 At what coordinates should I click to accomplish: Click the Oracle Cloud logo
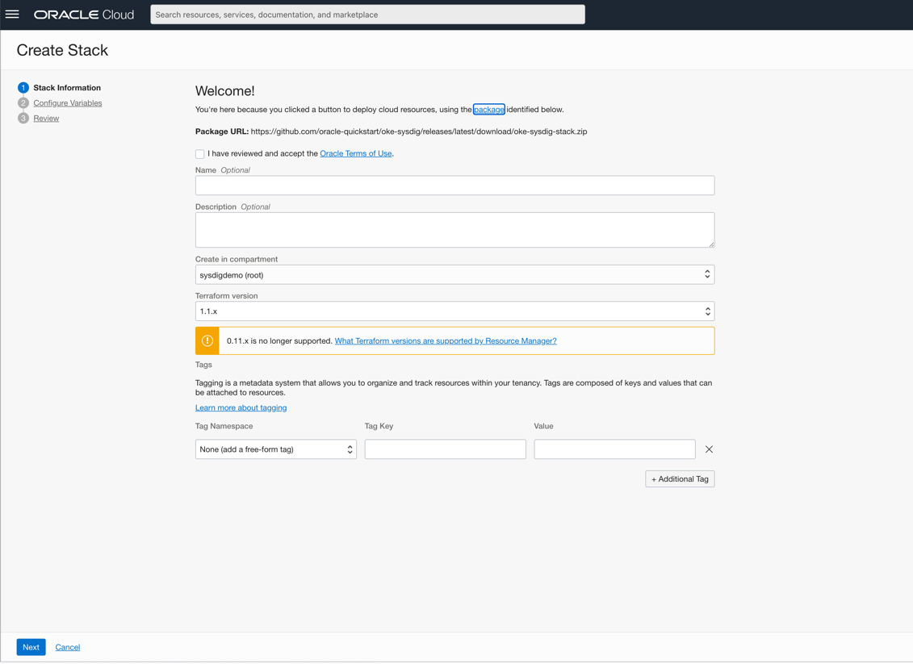point(84,15)
